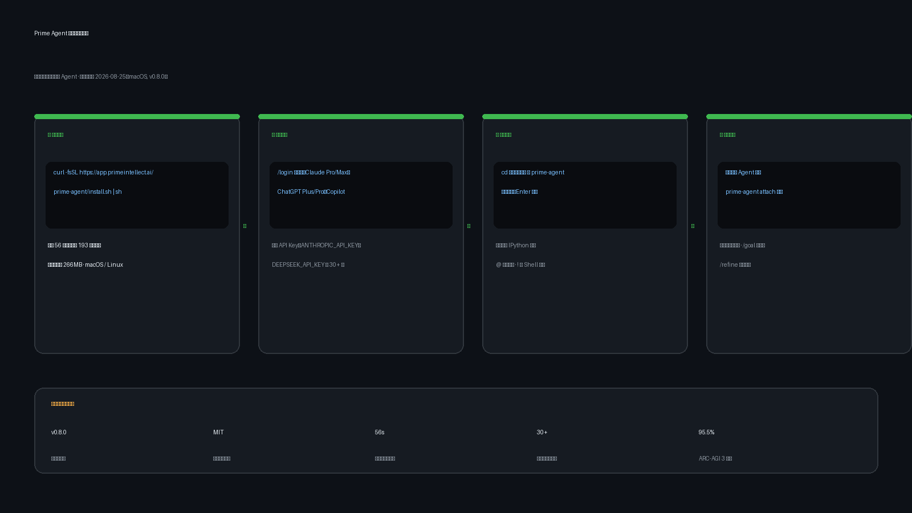Click the line with 56 and 193
Screen dimensions: 912x513
coord(74,245)
